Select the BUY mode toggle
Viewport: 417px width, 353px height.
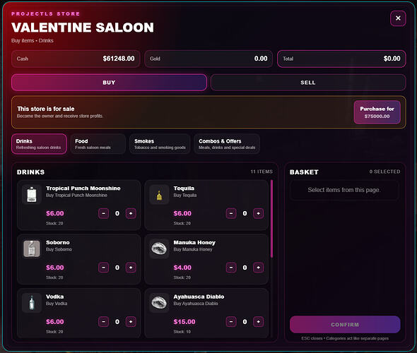point(109,83)
